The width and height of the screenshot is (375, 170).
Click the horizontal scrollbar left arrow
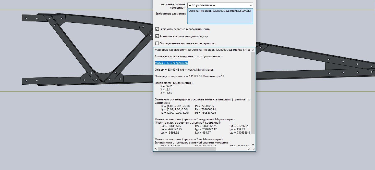tap(156, 149)
